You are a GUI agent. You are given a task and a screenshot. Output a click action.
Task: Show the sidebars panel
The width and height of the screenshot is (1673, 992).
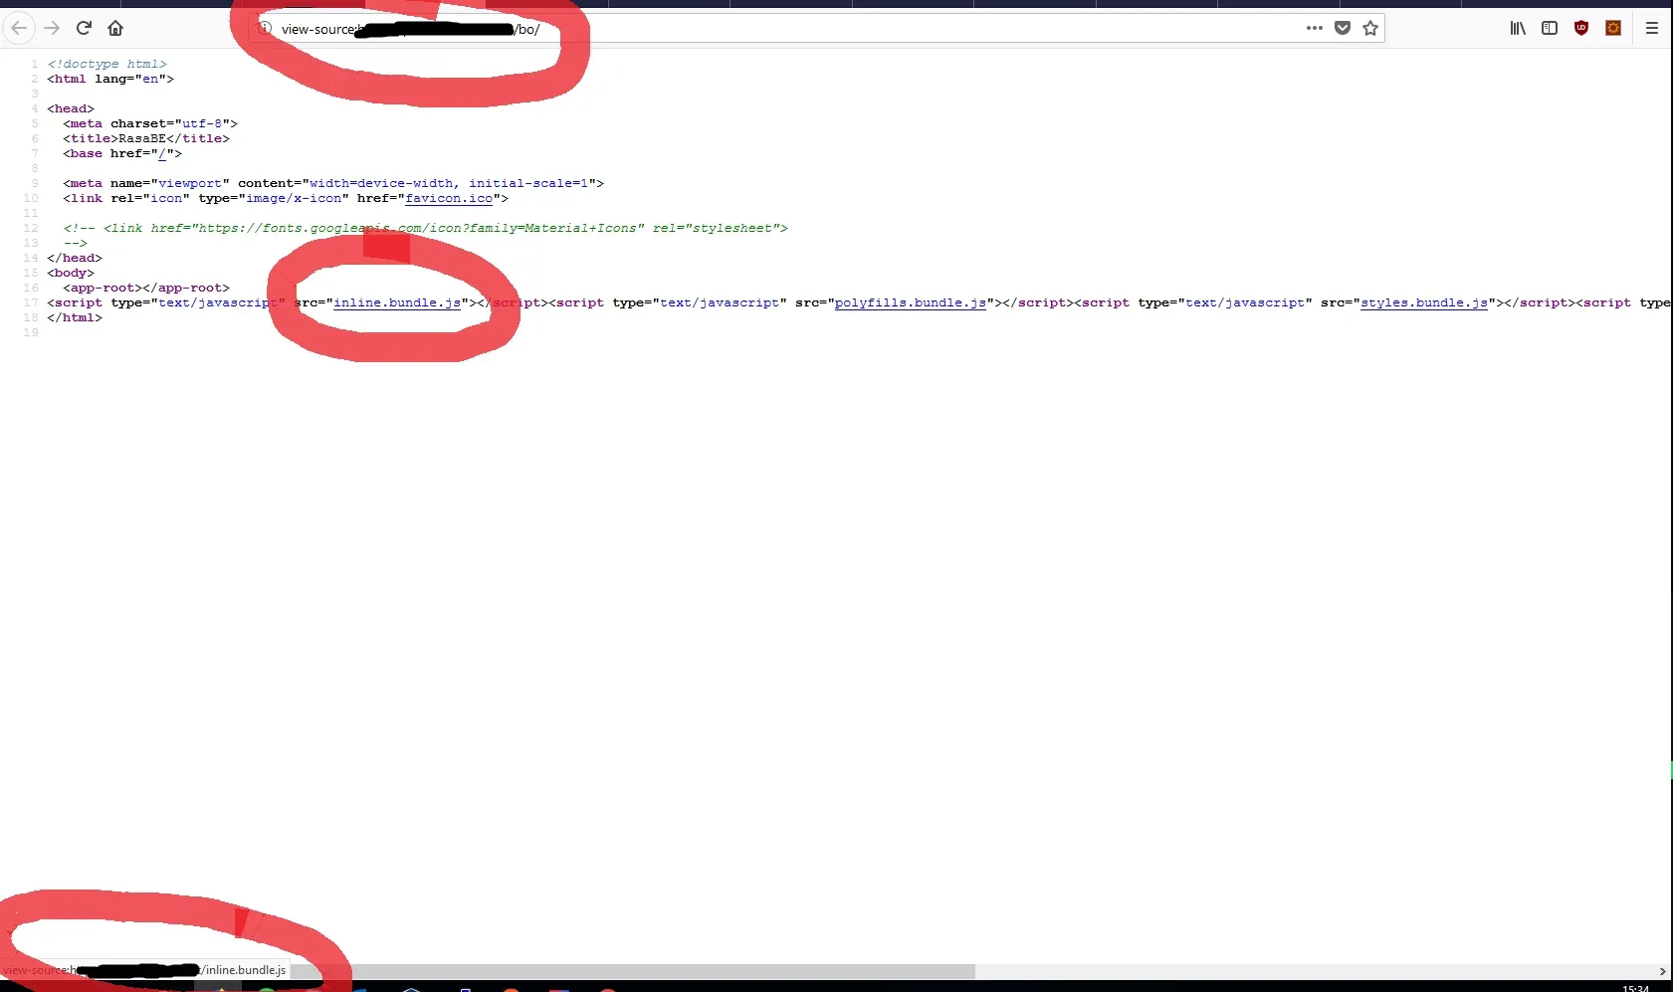(1550, 28)
